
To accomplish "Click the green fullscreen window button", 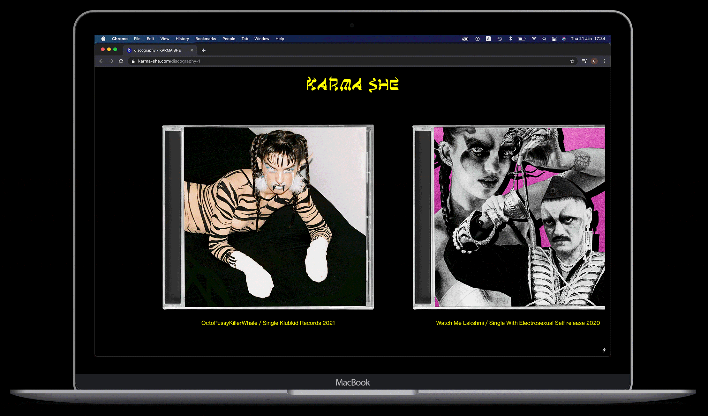I will (115, 49).
